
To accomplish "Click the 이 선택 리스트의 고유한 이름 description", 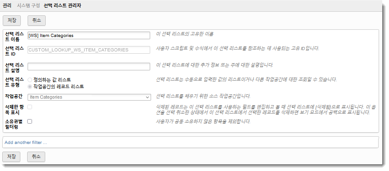I will coord(185,34).
